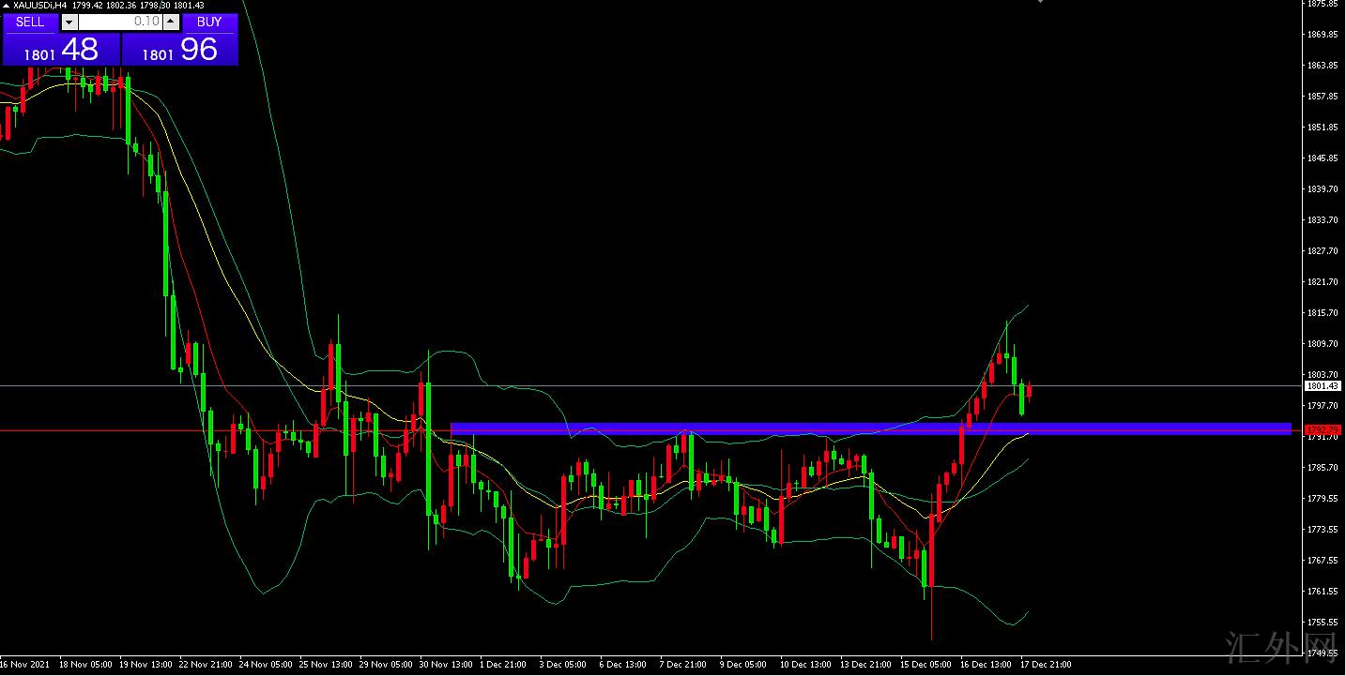Decrease lot volume with the down arrow
The height and width of the screenshot is (676, 1346).
[x=69, y=22]
